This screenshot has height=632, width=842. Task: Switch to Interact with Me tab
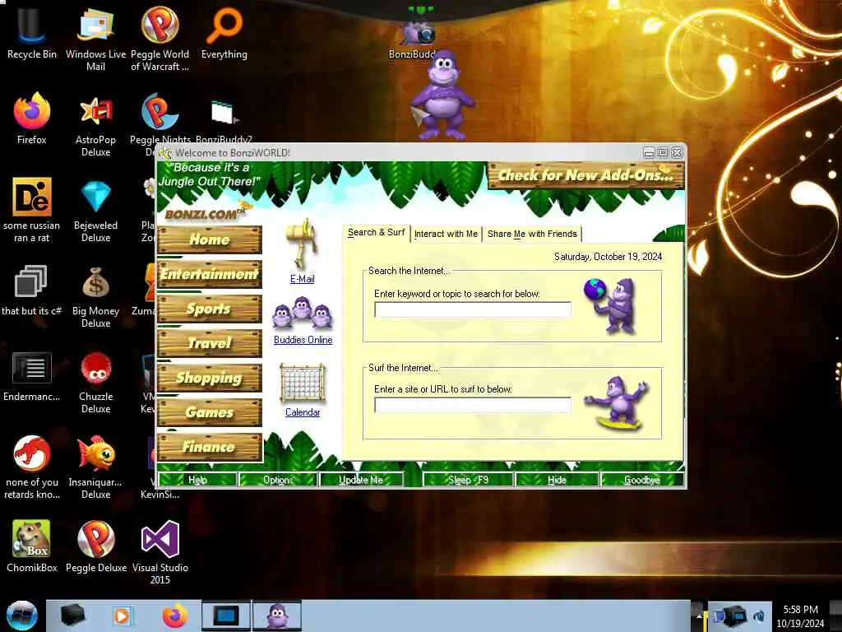point(446,234)
